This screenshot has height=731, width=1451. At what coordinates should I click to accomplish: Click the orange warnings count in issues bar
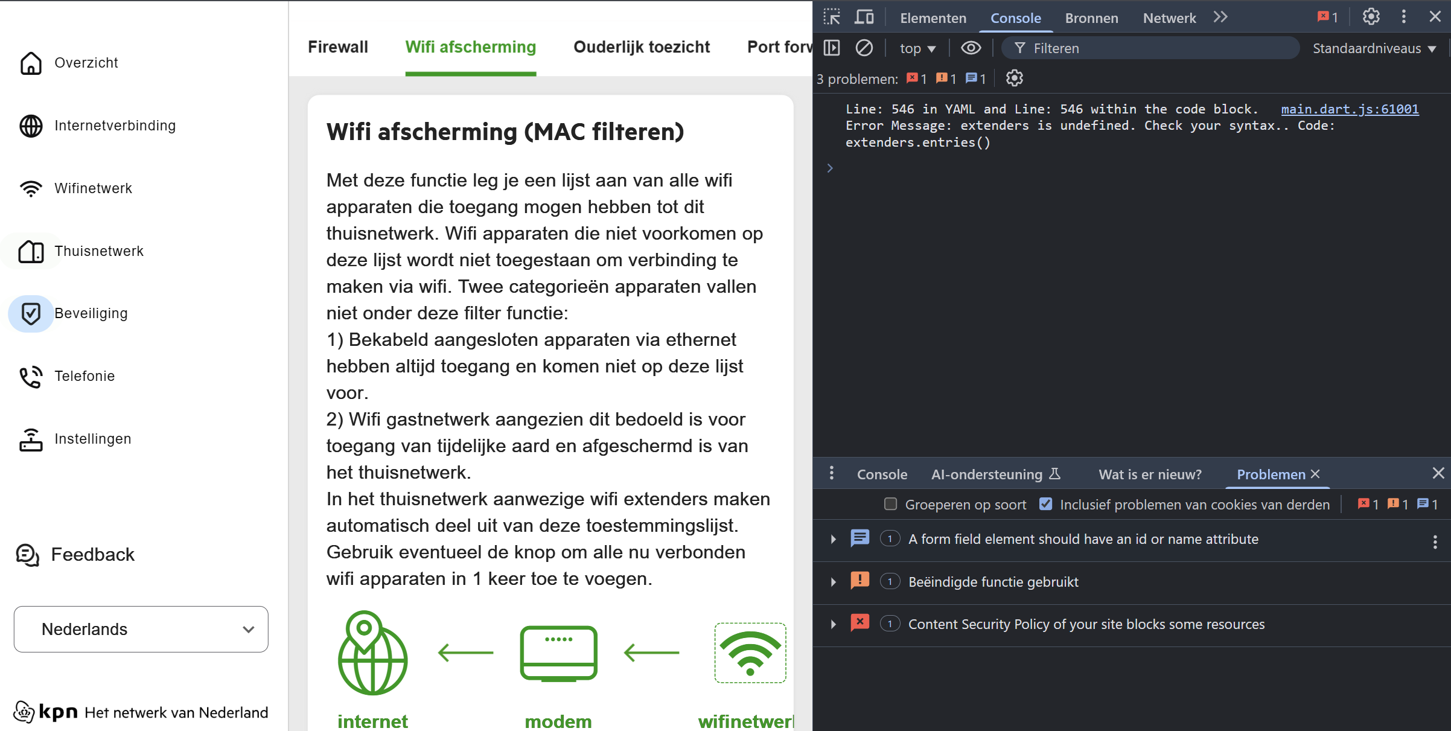tap(946, 78)
